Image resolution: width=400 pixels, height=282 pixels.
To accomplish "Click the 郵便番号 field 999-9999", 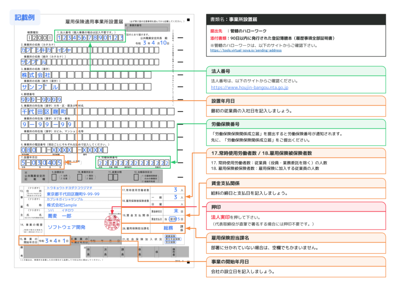I will pos(41,99).
